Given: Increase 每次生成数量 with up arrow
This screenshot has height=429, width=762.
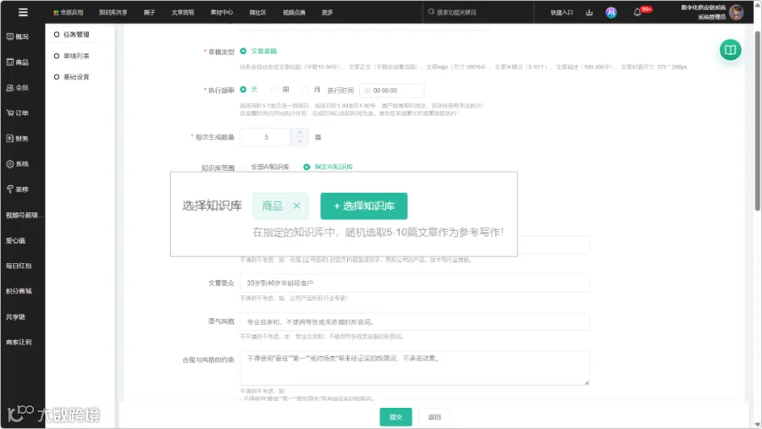Looking at the screenshot, I should tap(300, 133).
